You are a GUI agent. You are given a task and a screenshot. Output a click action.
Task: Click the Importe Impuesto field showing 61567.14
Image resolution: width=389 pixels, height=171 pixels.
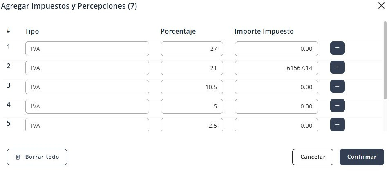(x=276, y=68)
